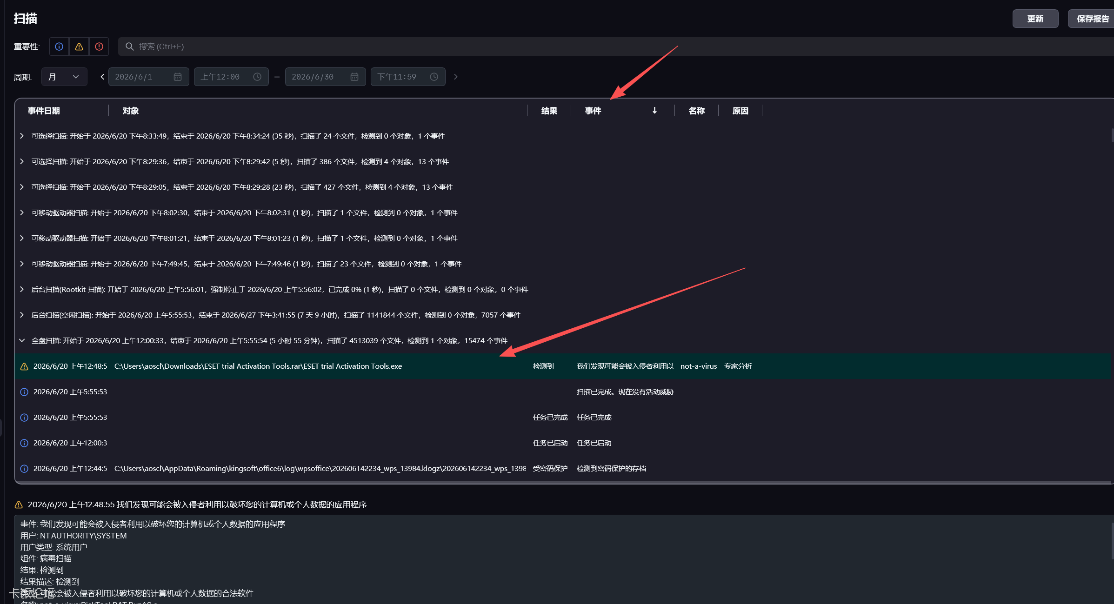1114x604 pixels.
Task: Select the ESET trial Activation Tools.exe path
Action: click(258, 366)
